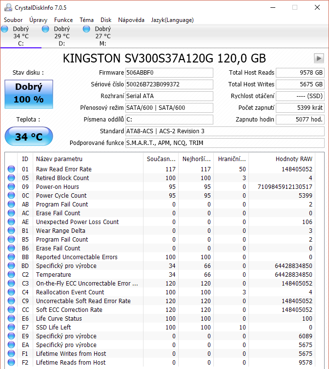Screen dimensions: 329x369
Task: Click the 34 °C temperature button
Action: 29,136
